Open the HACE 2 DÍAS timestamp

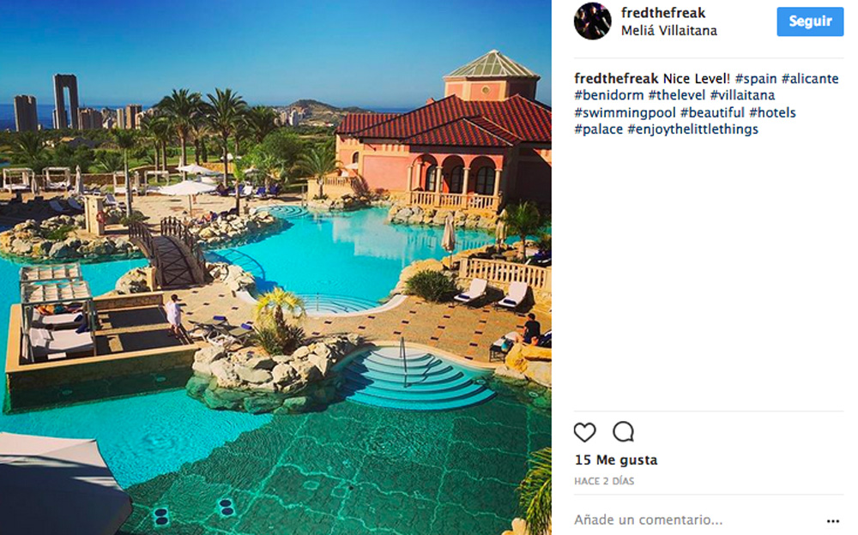604,481
